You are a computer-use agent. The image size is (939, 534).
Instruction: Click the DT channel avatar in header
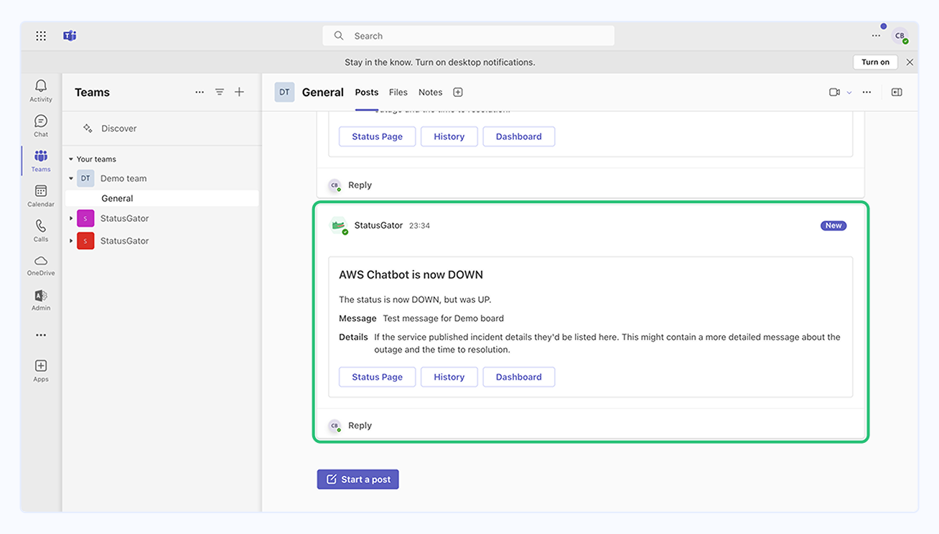[x=284, y=92]
